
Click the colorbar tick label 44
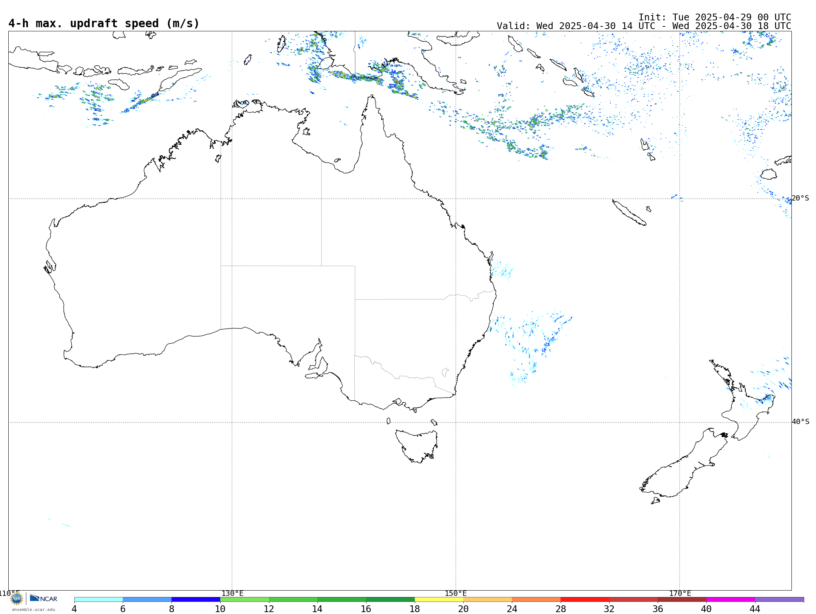point(755,609)
